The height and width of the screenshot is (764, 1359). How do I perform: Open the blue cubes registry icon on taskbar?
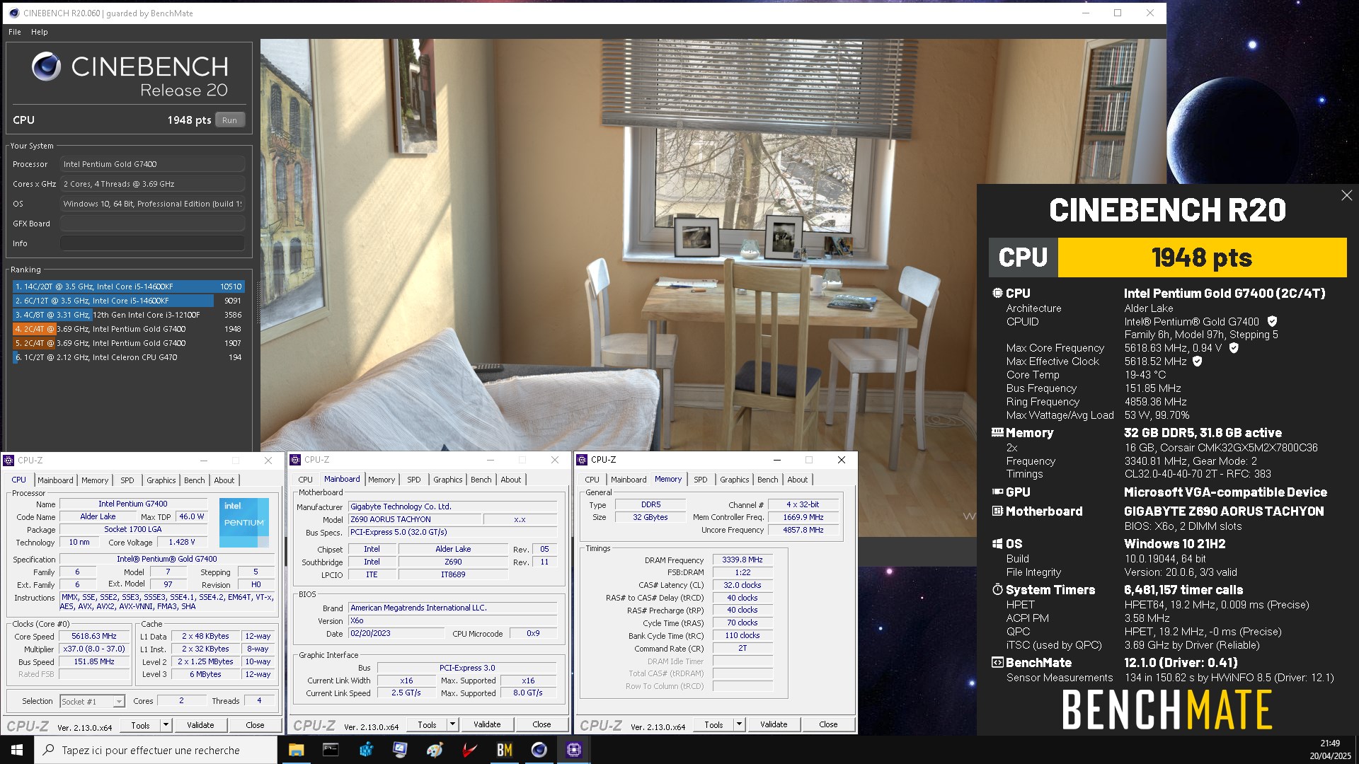[365, 750]
